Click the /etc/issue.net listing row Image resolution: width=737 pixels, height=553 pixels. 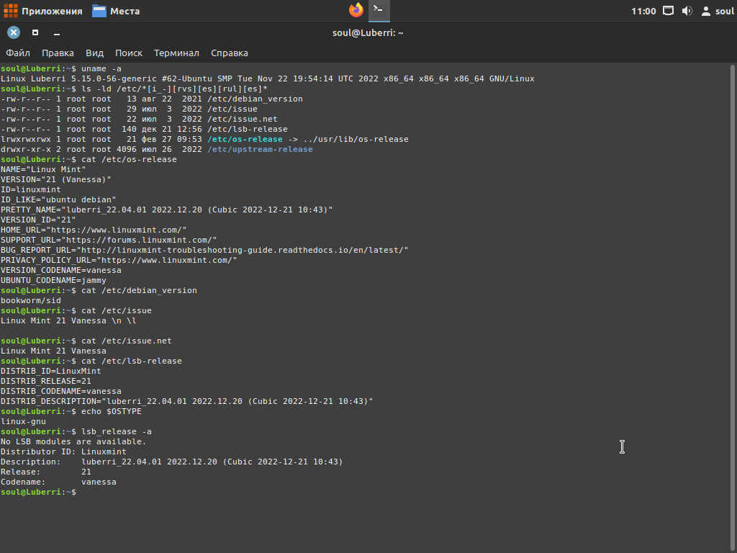[139, 119]
